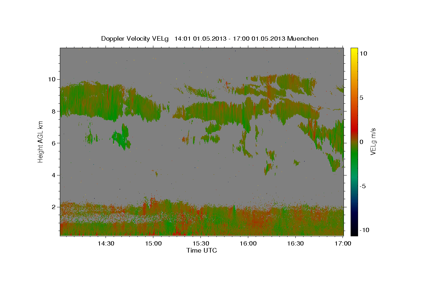Viewport: 425px width, 283px height.
Task: Click the 15:00 time tick label
Action: point(153,243)
